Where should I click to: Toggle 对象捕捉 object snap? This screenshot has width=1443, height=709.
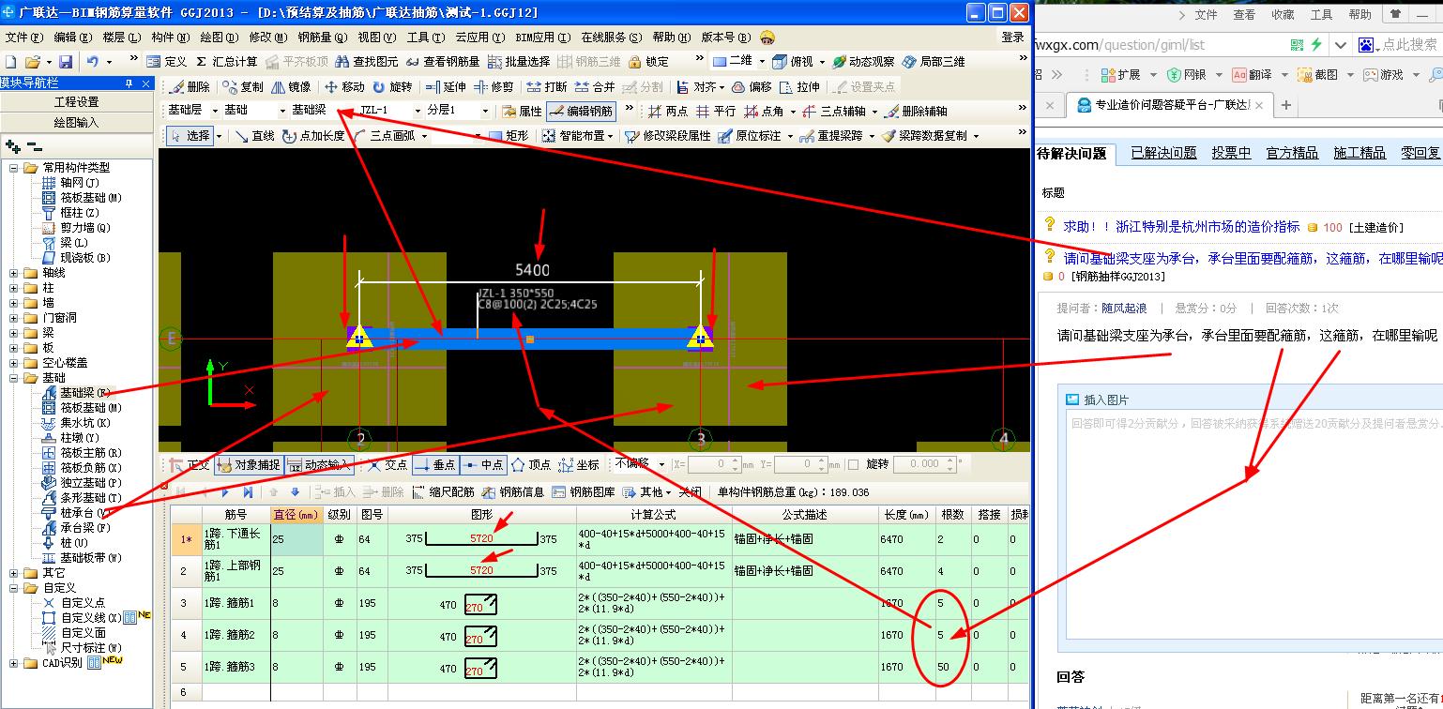click(x=248, y=464)
